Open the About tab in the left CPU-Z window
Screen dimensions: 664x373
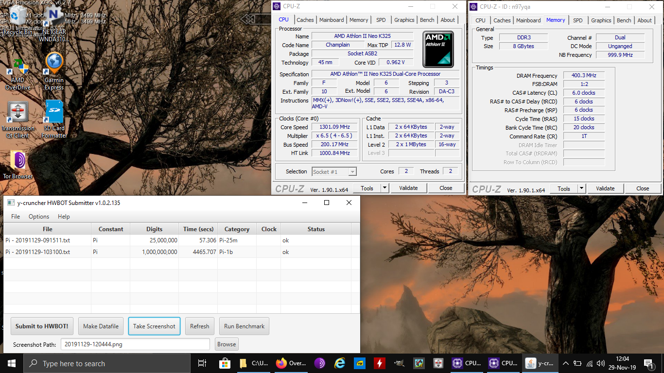tap(448, 20)
